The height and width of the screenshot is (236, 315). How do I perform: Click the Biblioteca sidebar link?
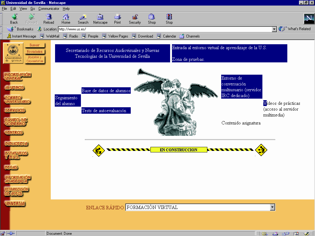click(x=16, y=144)
